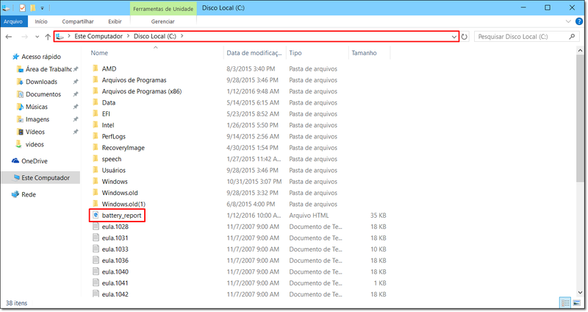Select the Usuários folder
588x312 pixels.
114,170
